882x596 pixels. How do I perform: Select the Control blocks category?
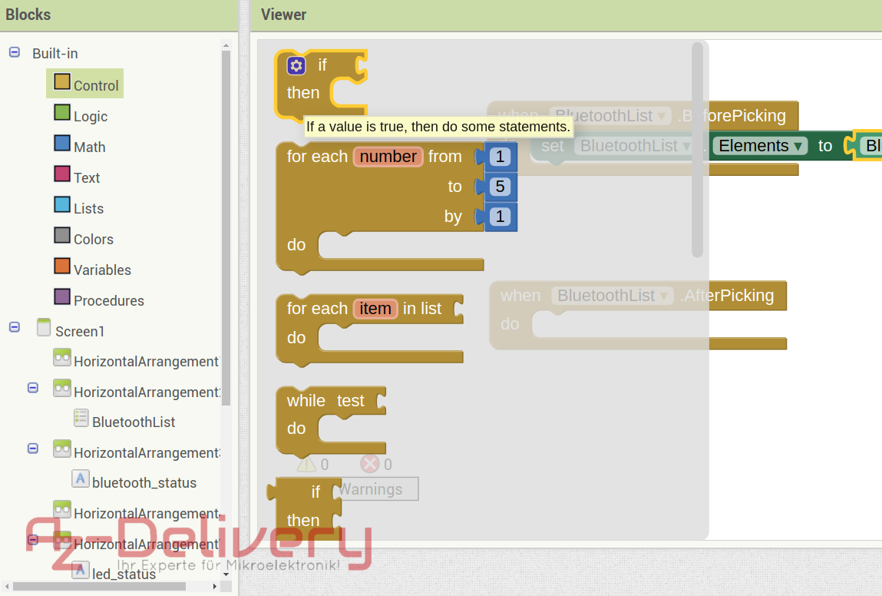[x=85, y=84]
